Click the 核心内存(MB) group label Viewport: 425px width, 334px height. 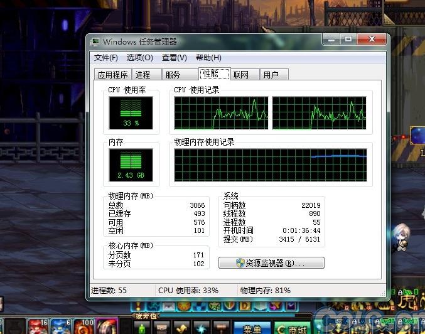point(131,245)
